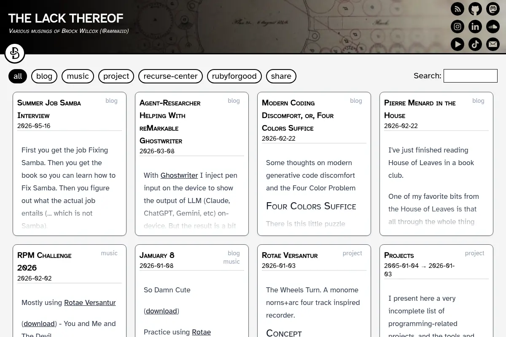Viewport: 506px width, 337px height.
Task: Click 'blog' label on Pierre Menard card
Action: pos(478,101)
